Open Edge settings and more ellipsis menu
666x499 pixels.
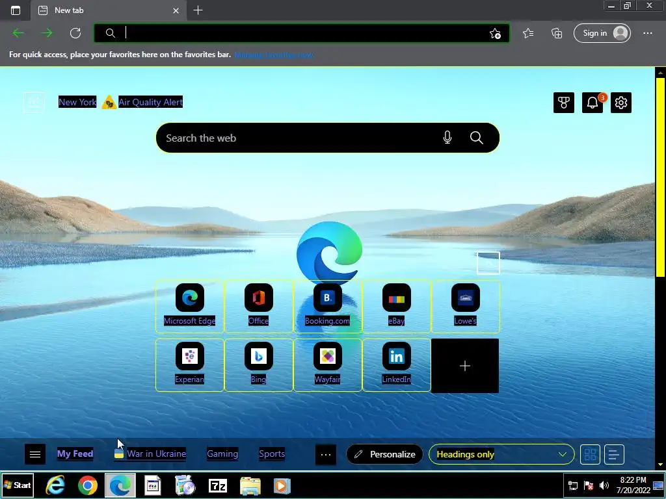pyautogui.click(x=647, y=33)
